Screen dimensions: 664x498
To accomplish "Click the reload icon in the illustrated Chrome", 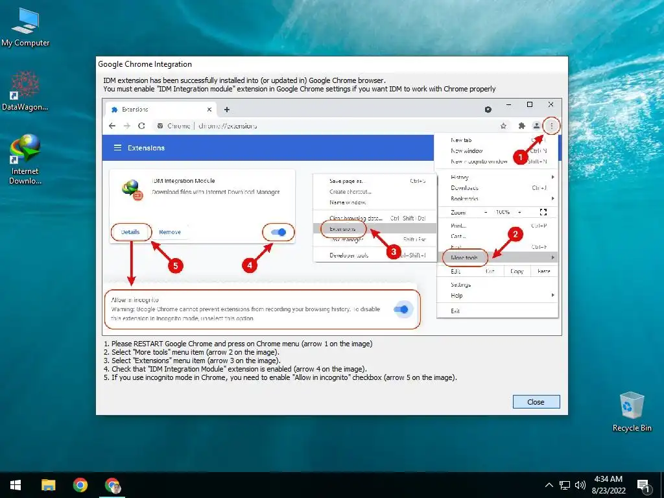I will (x=142, y=126).
